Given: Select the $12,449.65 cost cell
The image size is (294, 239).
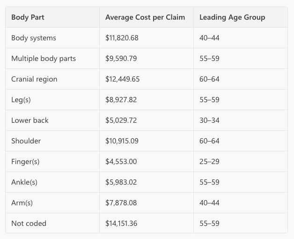Looking at the screenshot, I should (x=123, y=79).
